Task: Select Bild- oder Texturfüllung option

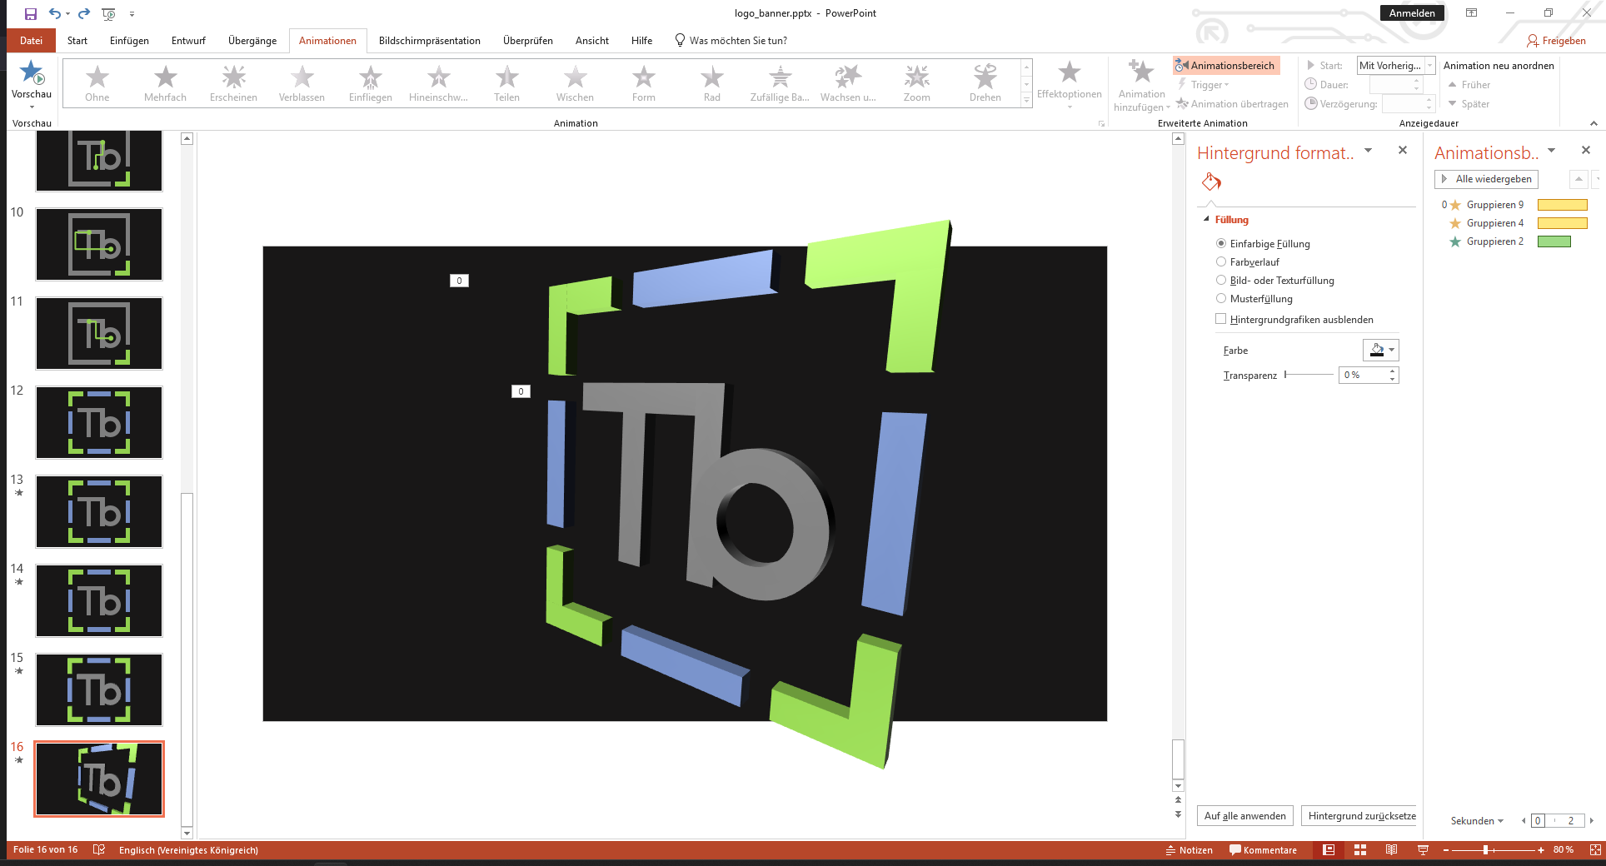Action: [1221, 281]
